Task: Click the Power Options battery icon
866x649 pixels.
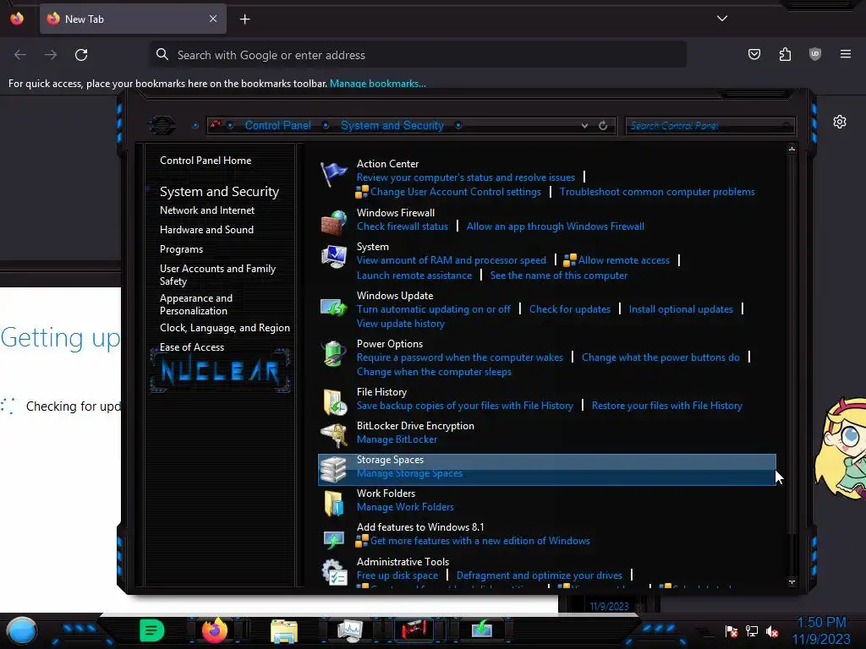Action: point(333,354)
